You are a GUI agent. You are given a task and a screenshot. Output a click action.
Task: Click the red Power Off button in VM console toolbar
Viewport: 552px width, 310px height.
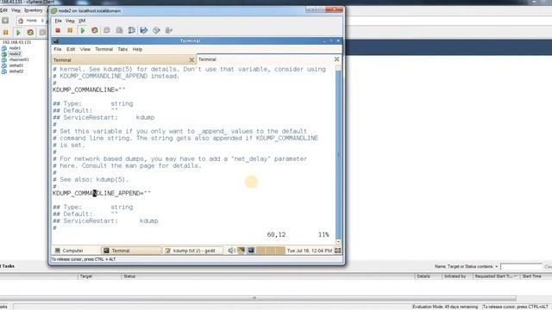coord(58,31)
